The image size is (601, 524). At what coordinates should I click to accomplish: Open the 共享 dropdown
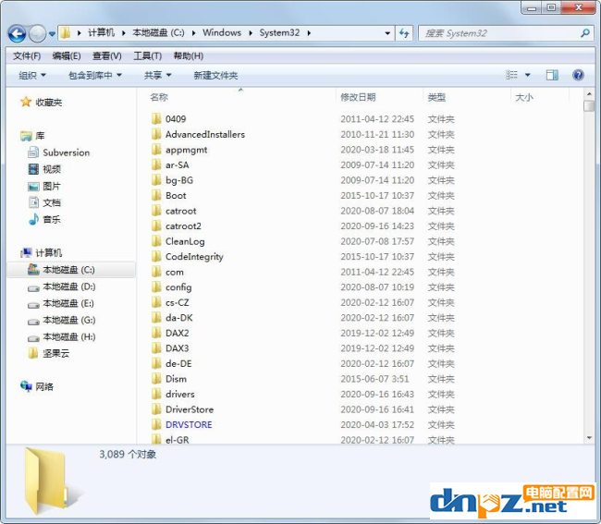(157, 76)
